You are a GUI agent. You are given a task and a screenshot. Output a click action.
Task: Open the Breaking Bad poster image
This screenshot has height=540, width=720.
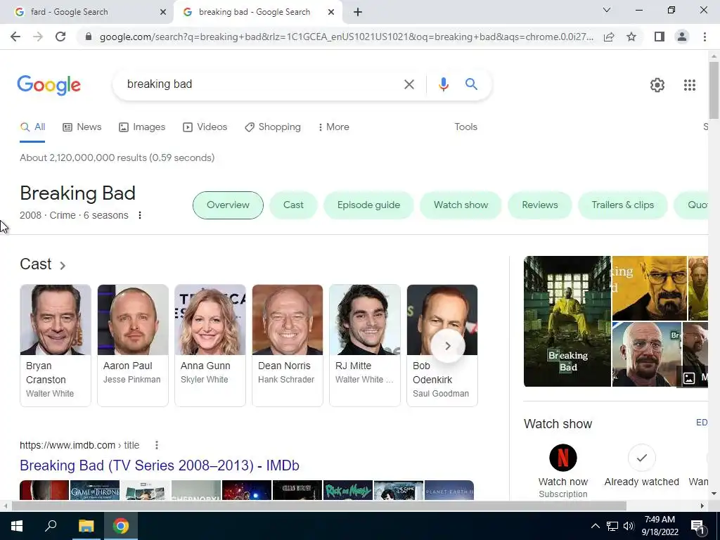click(567, 321)
